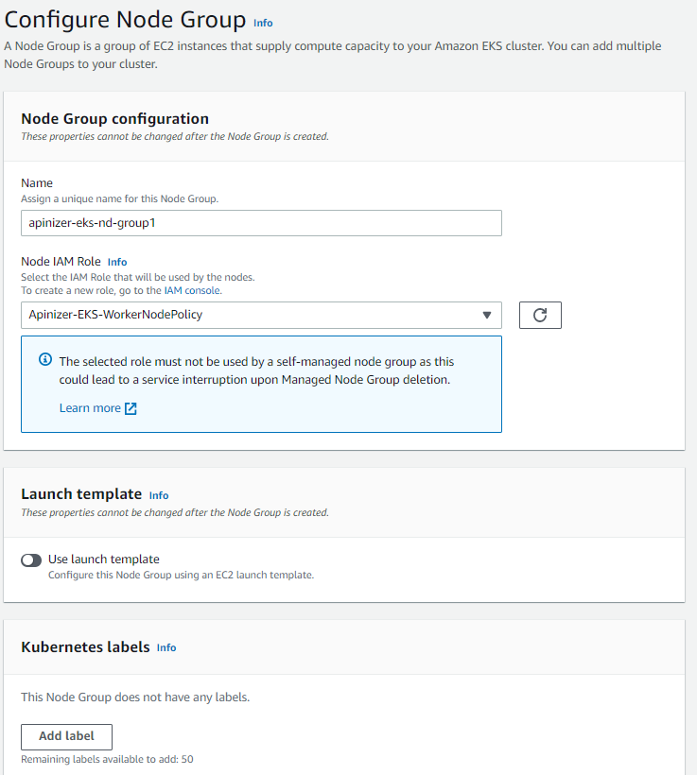Click the refresh icon beside the IAM Role dropdown
Viewport: 697px width, 775px height.
pos(539,315)
